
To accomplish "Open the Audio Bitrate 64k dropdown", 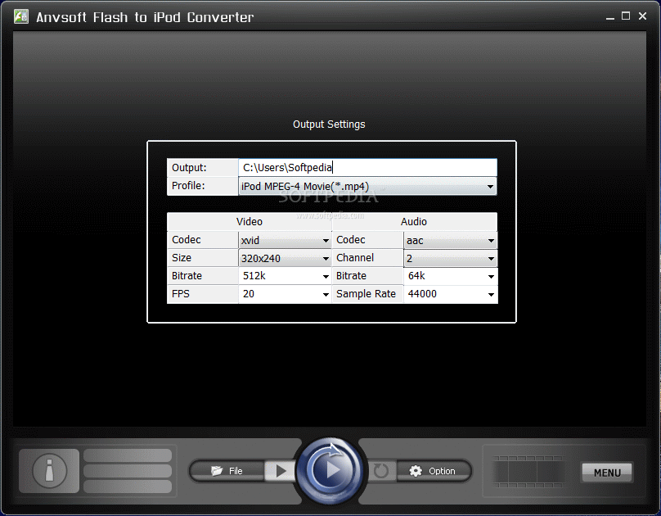I will [x=450, y=276].
